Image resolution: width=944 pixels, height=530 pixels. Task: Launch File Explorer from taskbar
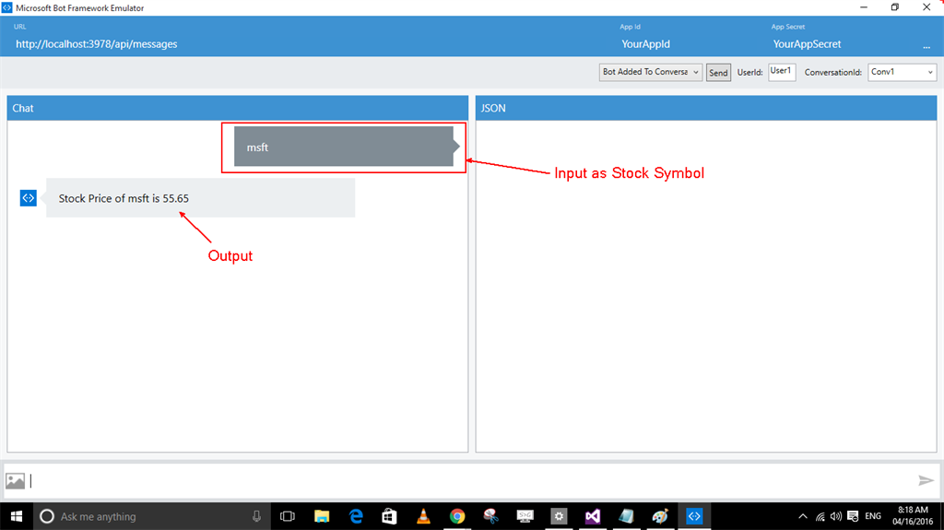pos(322,516)
